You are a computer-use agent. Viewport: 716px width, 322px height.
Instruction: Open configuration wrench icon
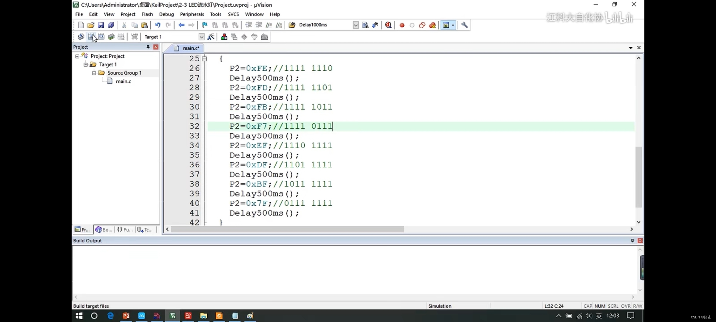point(465,25)
